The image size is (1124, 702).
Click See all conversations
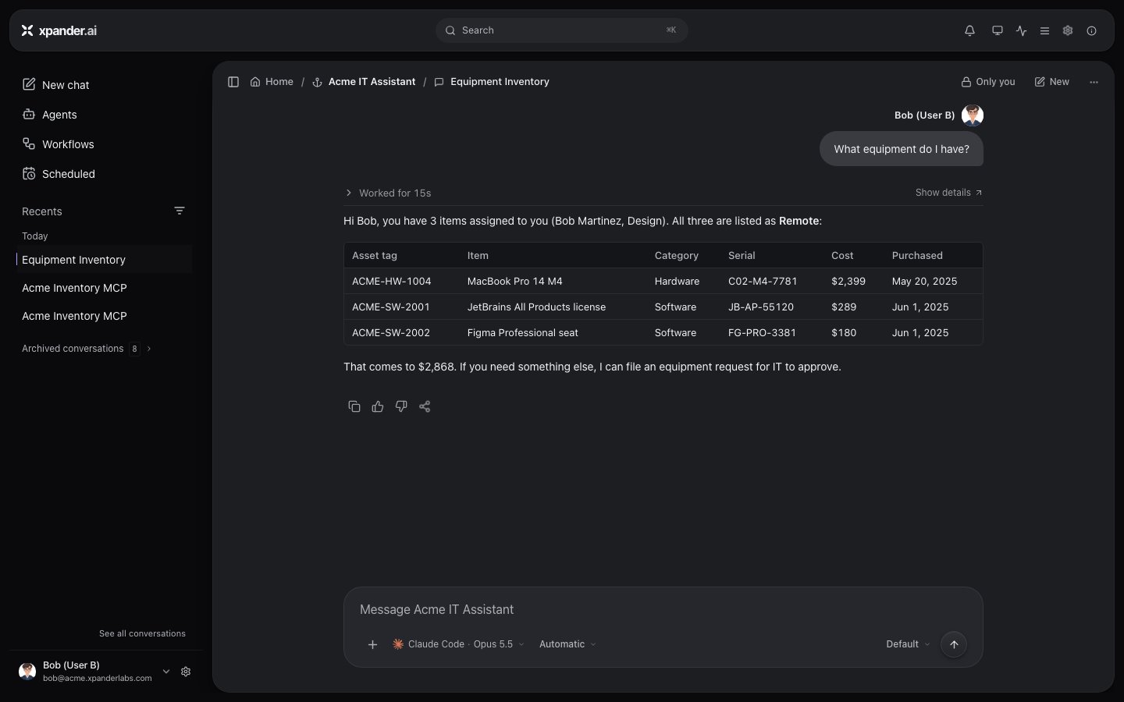[142, 633]
